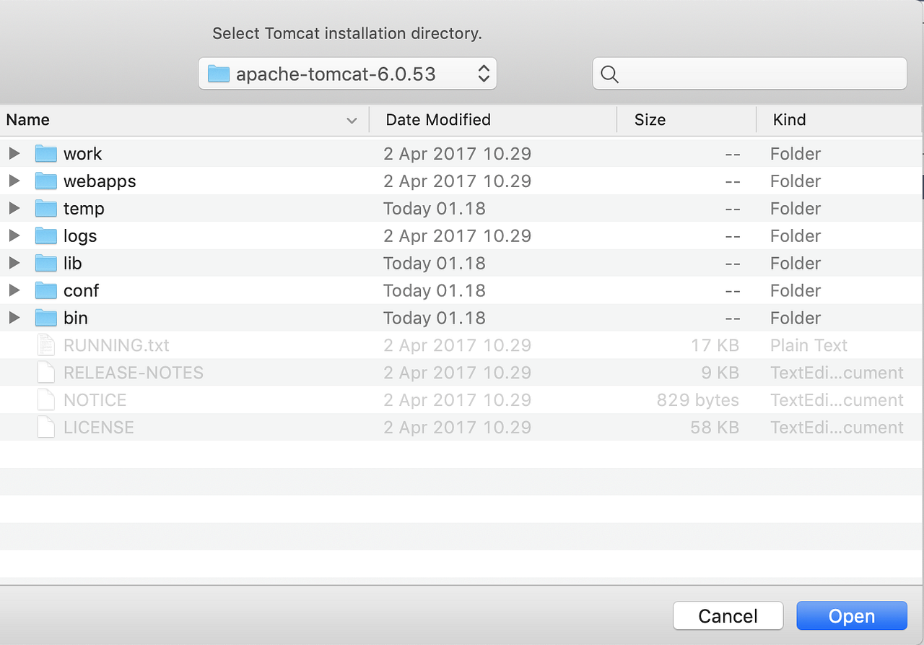Sort by Date Modified column header
The height and width of the screenshot is (645, 924).
click(494, 120)
